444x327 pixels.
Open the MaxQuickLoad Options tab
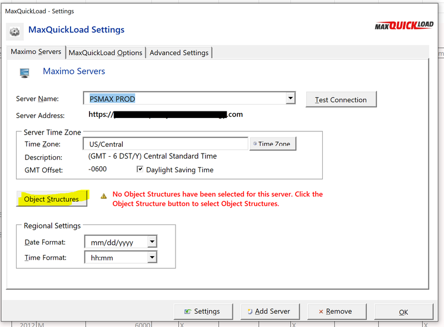(x=106, y=53)
